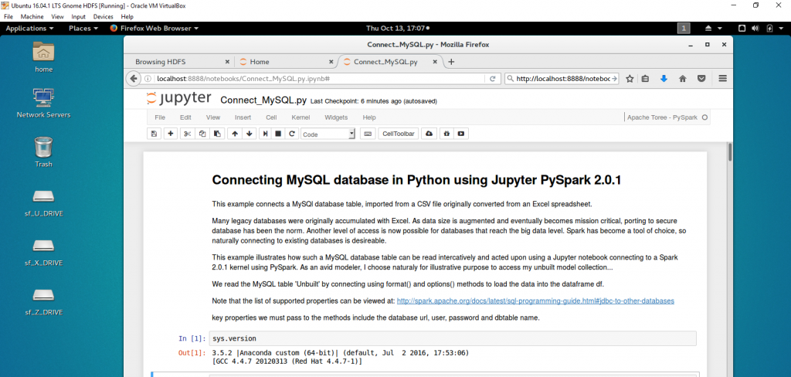Screen dimensions: 791x377
Task: Open VirtualBox Devices menu
Action: coord(104,17)
